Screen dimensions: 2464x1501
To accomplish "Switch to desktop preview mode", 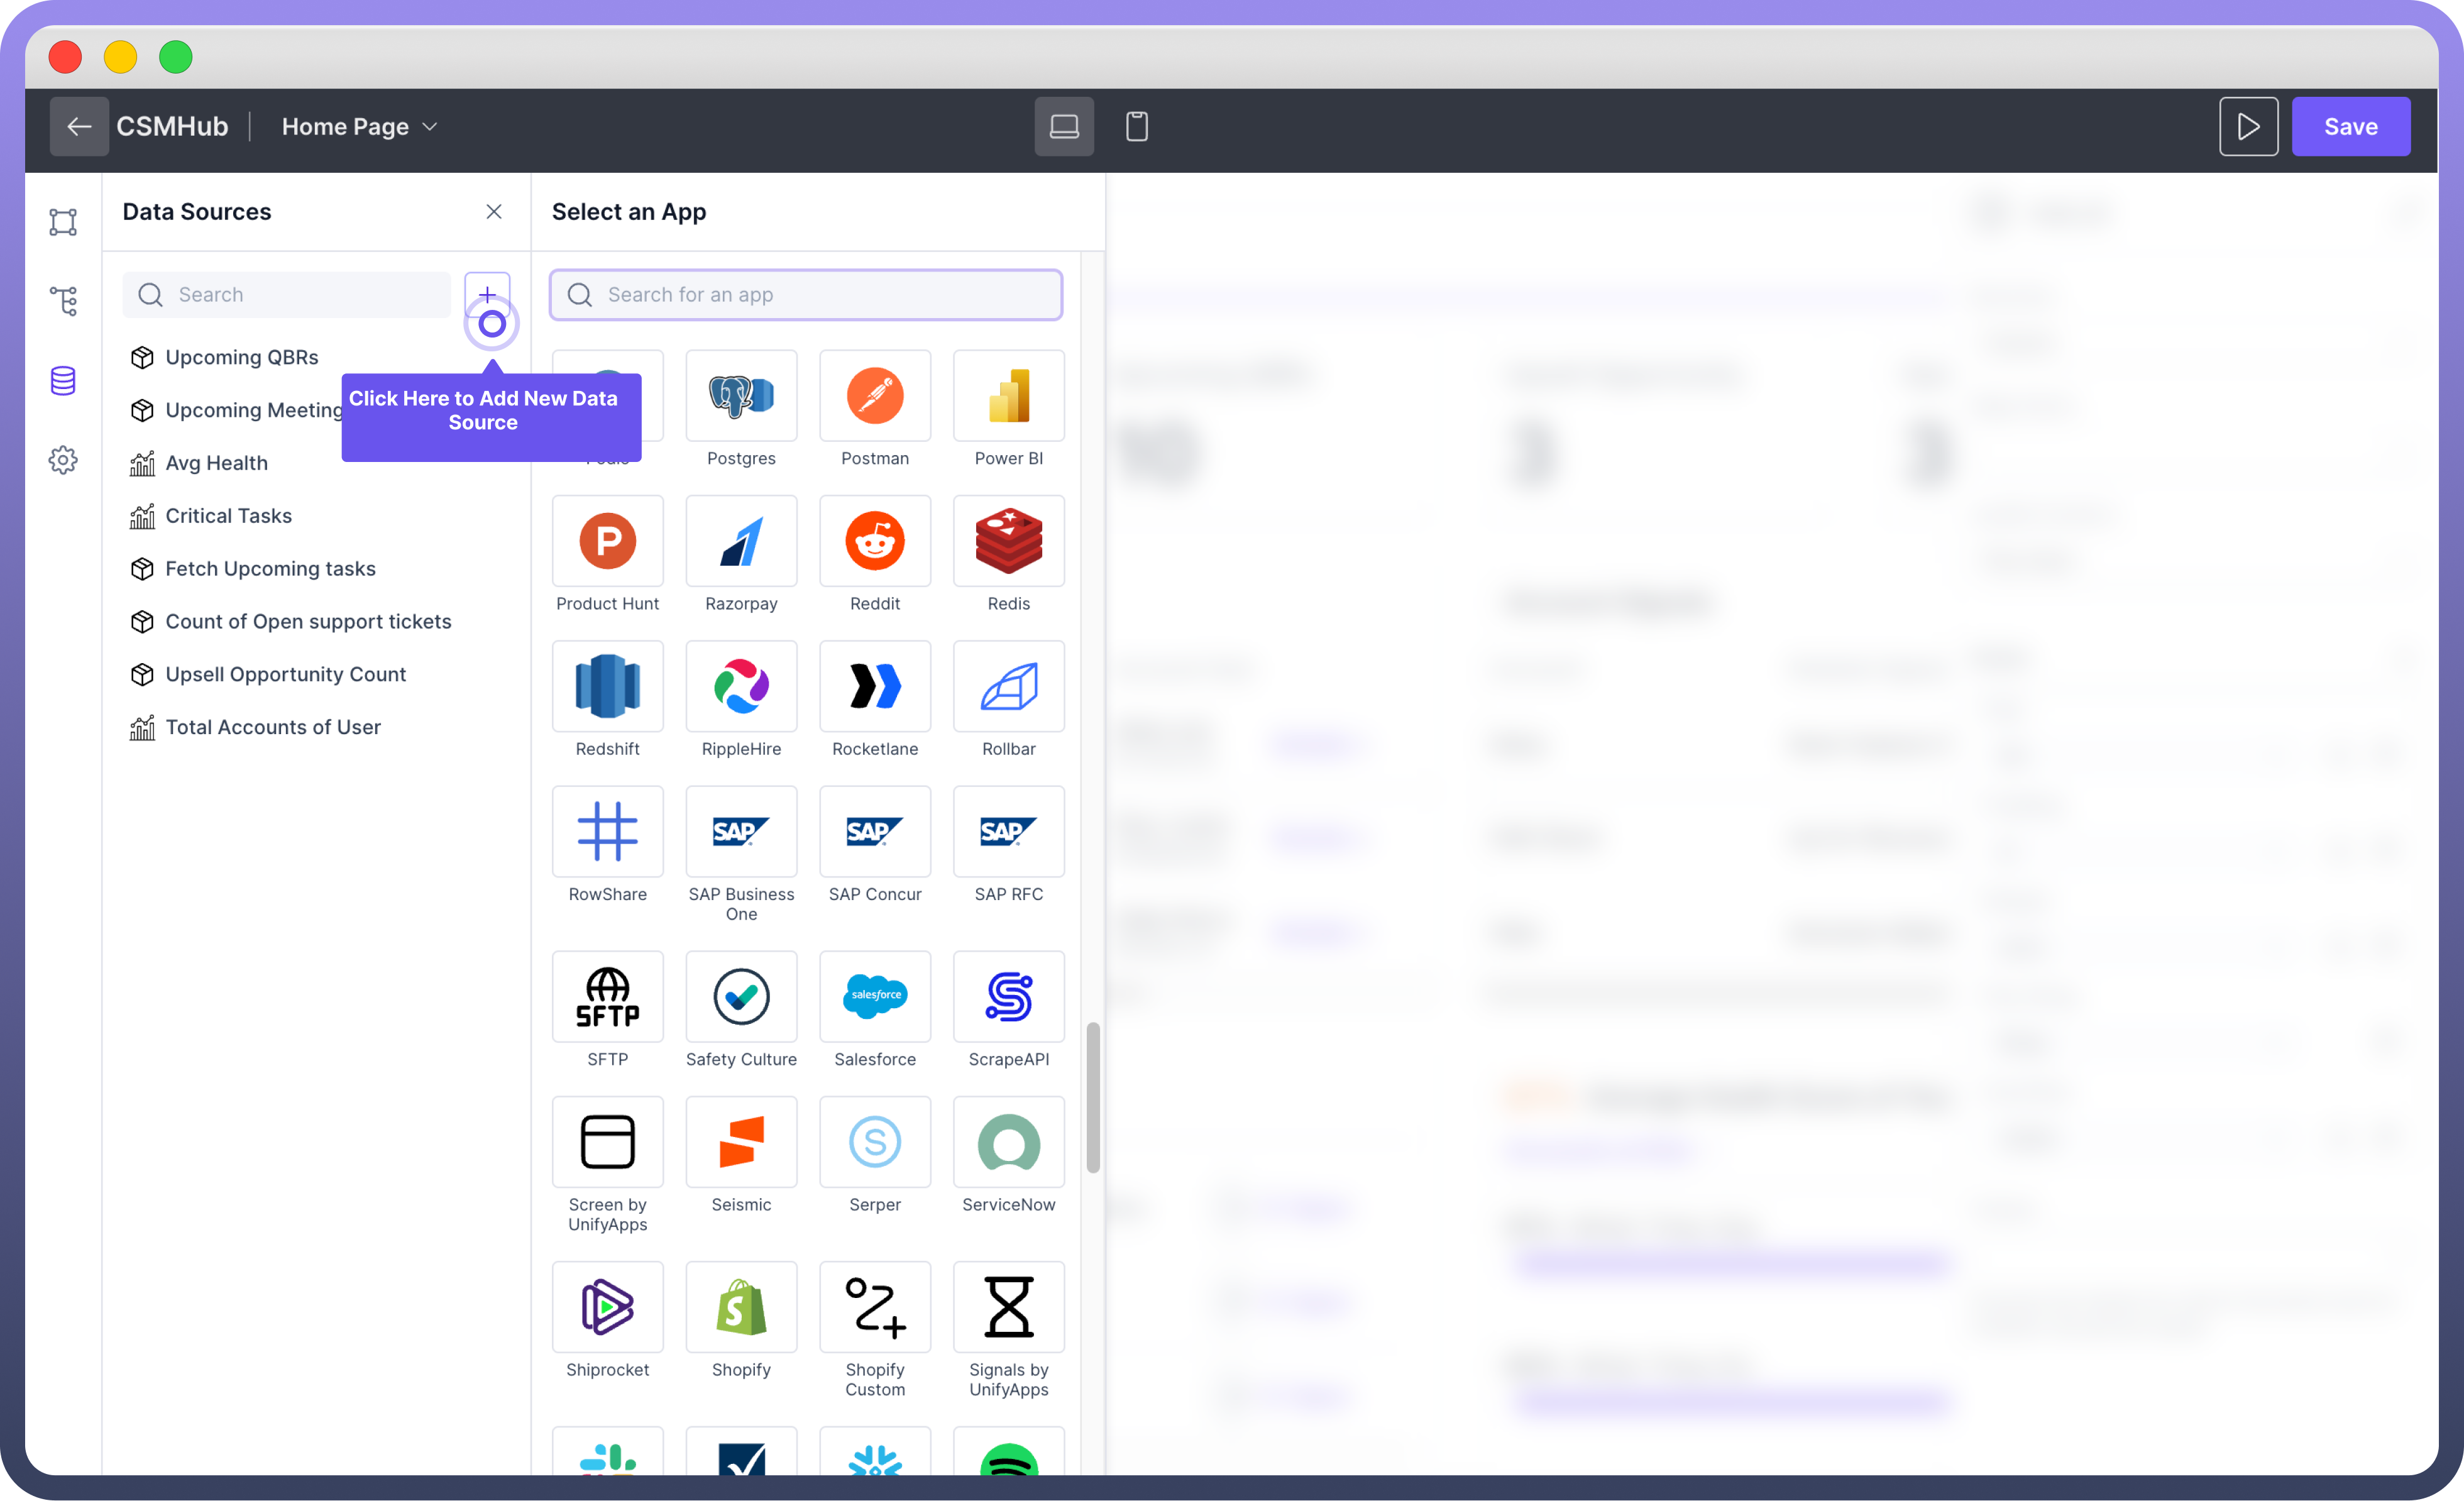I will 1064,127.
